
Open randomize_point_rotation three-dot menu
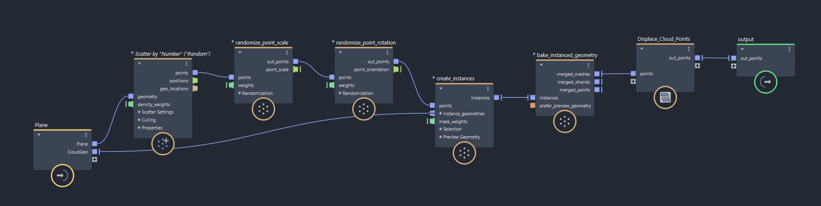387,52
